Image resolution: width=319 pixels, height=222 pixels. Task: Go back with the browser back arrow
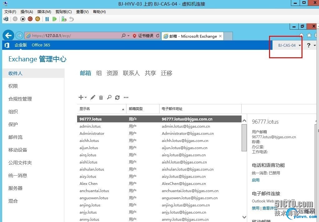coord(8,36)
